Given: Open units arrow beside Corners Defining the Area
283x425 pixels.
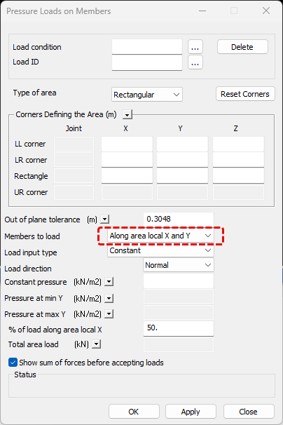Looking at the screenshot, I should point(127,114).
